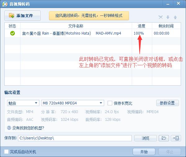
Task: Move file down with the down arrow icon
Action: pos(168,17)
